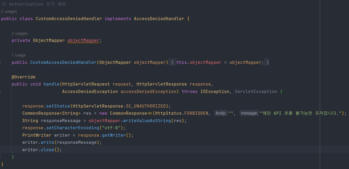
Task: Click the "message:" parameter inlay hint
Action: point(249,113)
